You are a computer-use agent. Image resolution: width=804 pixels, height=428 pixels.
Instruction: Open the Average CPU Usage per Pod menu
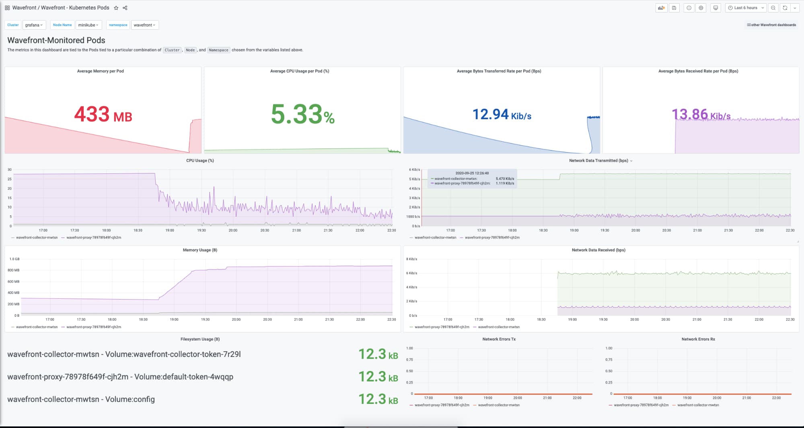[300, 71]
